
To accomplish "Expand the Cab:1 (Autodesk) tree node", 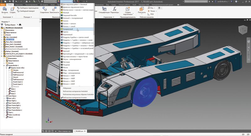I will (x=2, y=37).
